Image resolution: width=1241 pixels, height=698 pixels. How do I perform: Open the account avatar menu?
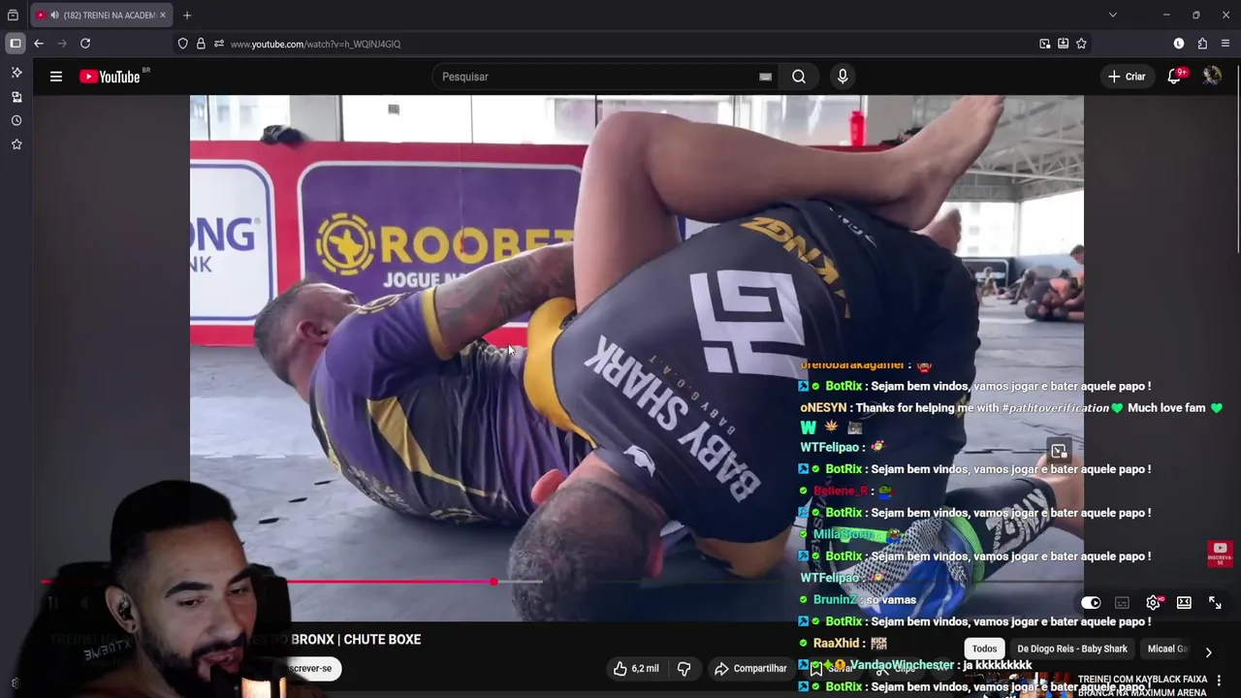pos(1212,77)
